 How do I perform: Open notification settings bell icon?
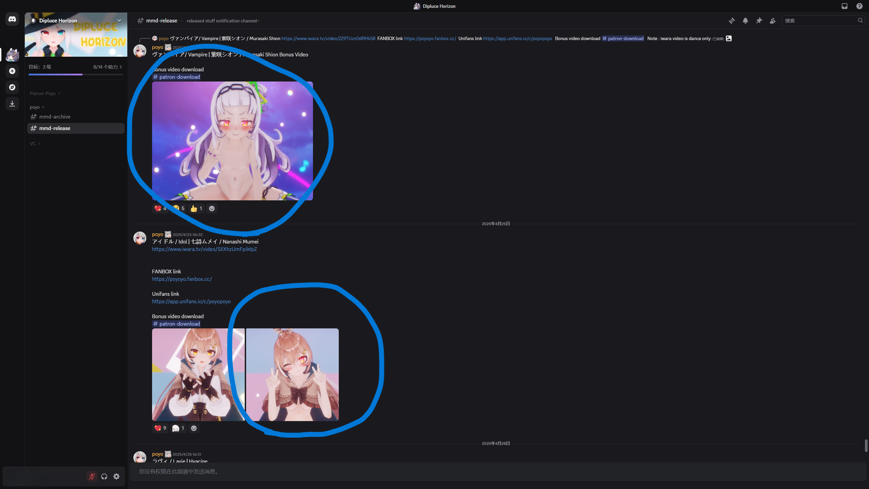point(745,21)
